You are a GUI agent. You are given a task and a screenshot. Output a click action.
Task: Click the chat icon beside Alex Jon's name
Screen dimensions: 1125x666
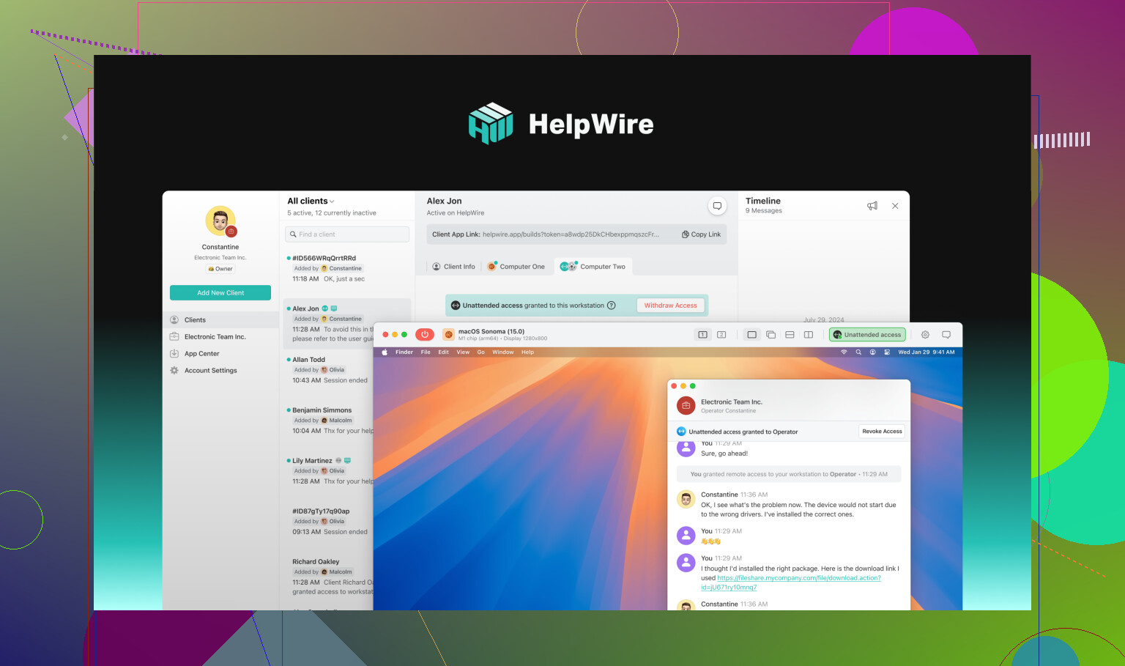pos(717,206)
